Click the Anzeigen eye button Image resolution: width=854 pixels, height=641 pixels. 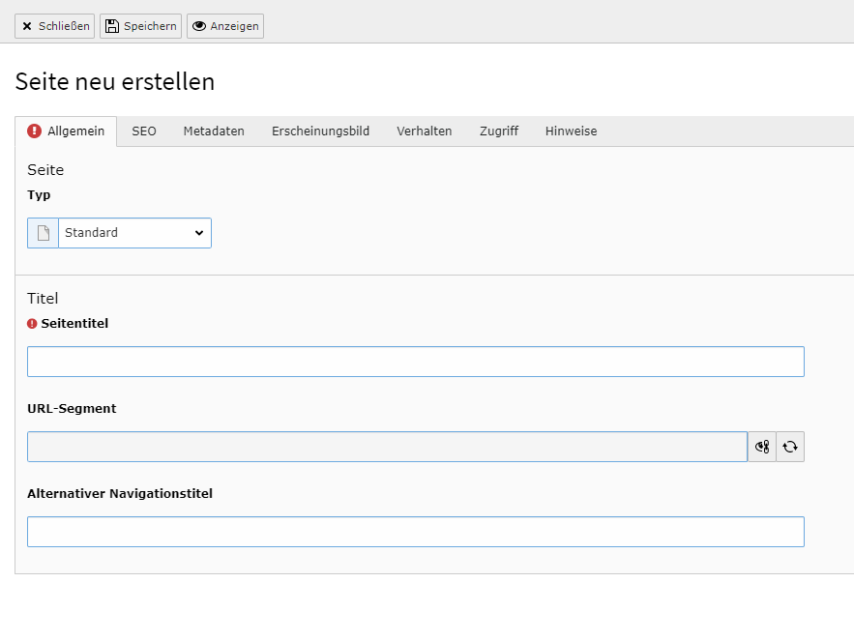tap(224, 26)
